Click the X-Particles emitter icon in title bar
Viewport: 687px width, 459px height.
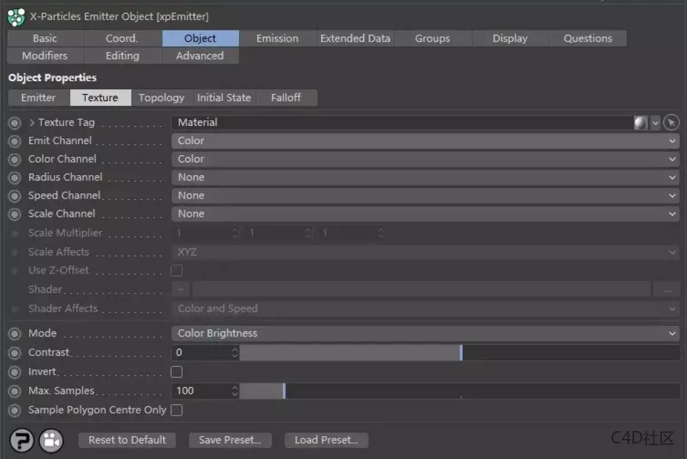click(14, 16)
